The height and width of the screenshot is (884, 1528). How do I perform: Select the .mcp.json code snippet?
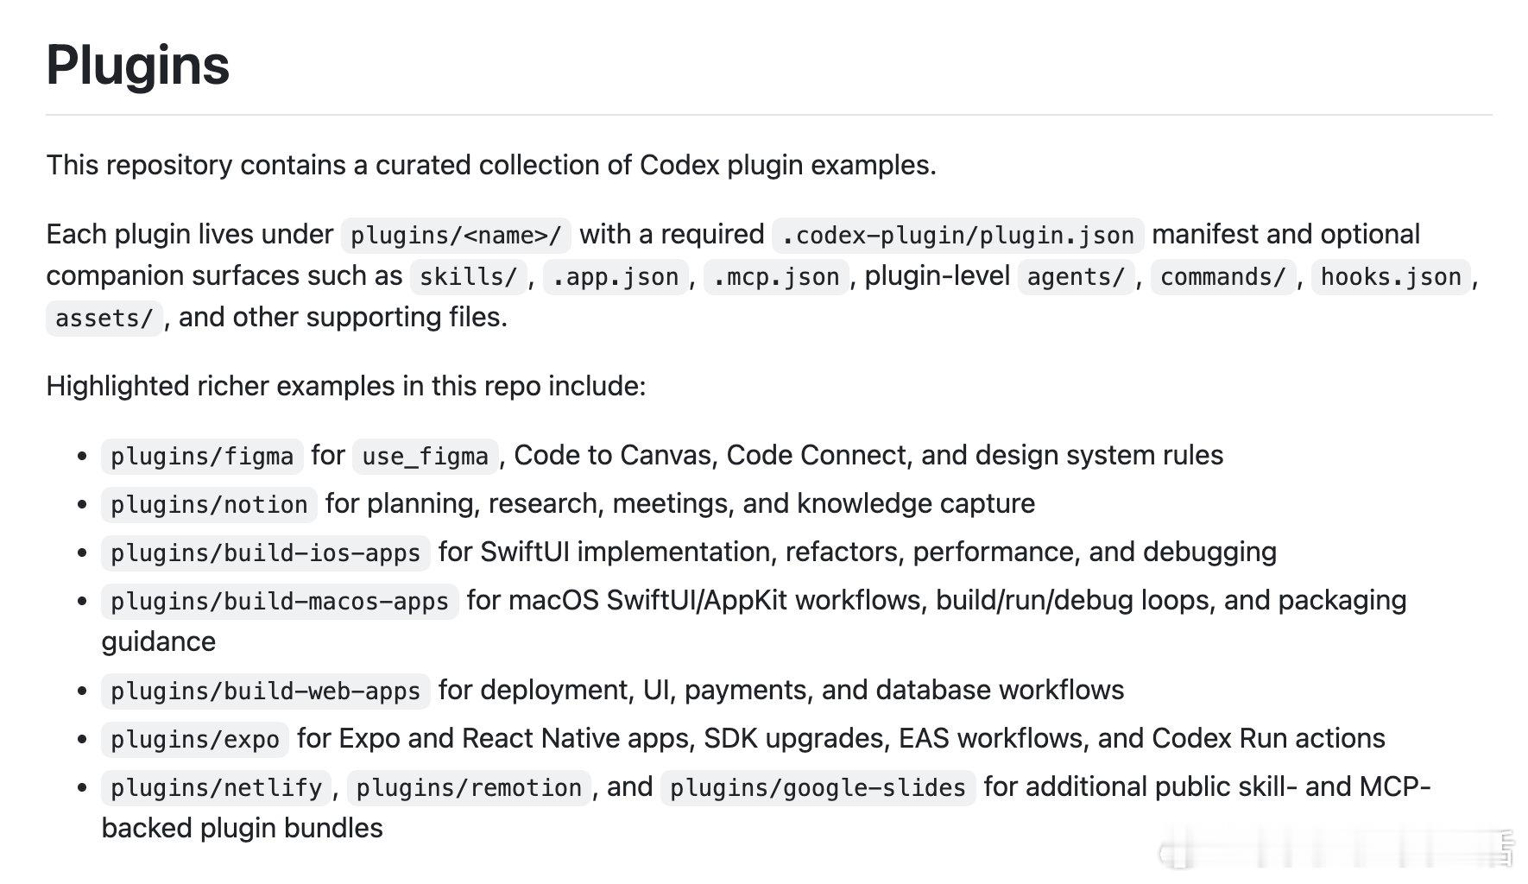[776, 276]
